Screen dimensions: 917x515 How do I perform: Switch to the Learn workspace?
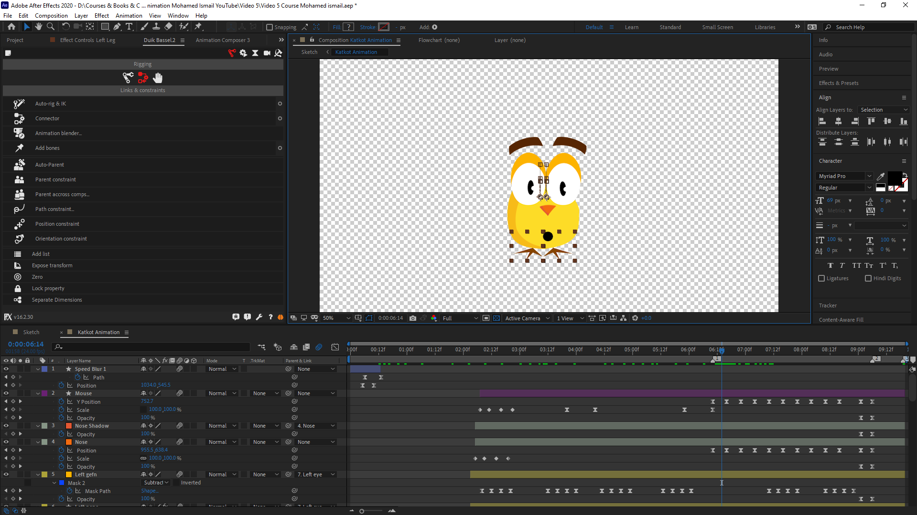(631, 27)
